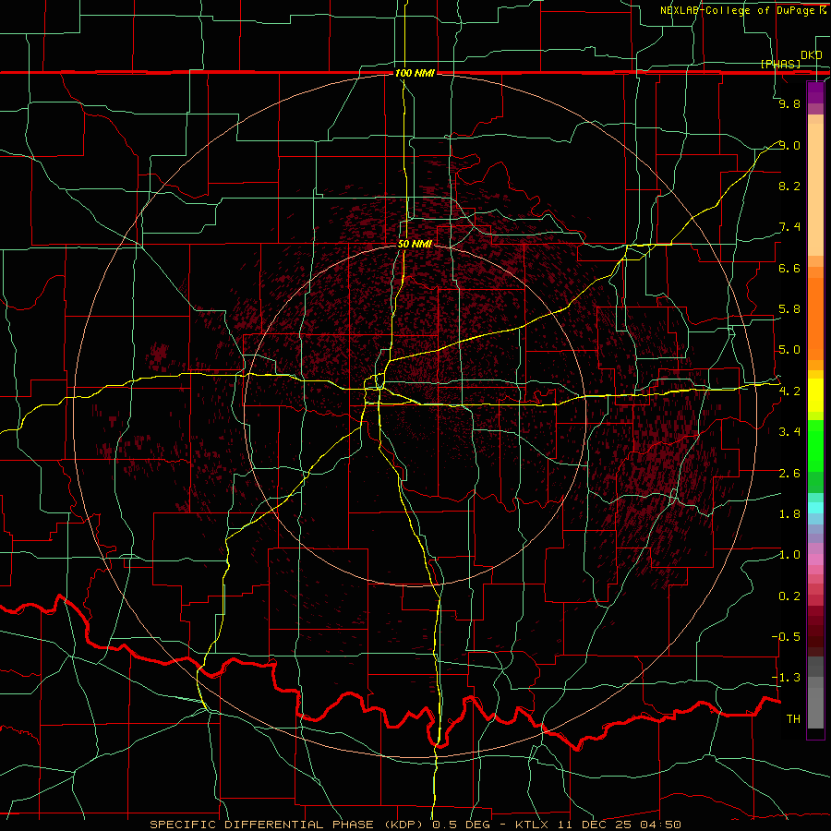Click the cyan band of the color bar
Image resolution: width=831 pixels, height=831 pixels.
[x=815, y=508]
